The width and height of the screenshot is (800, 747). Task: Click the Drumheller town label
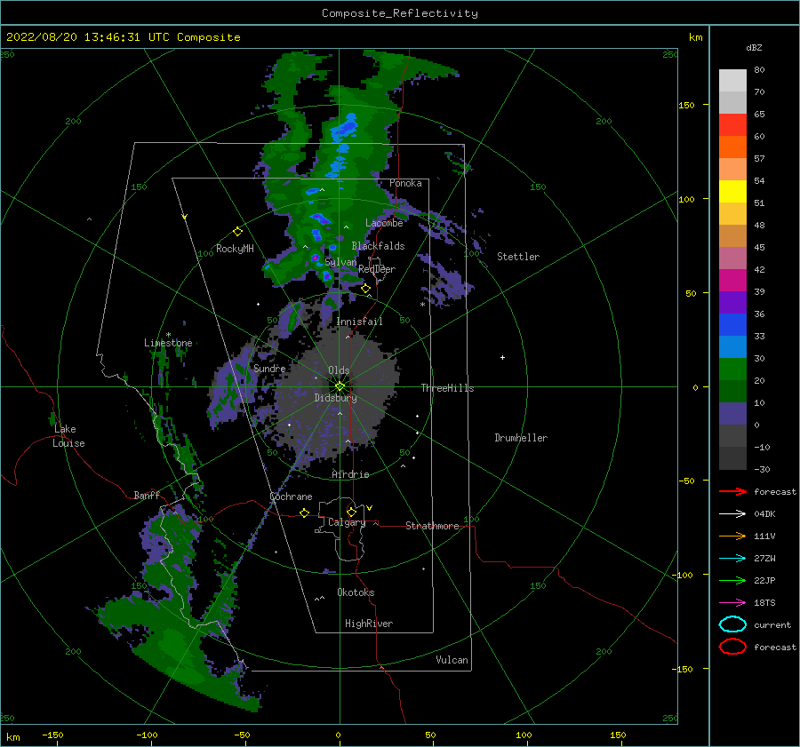pyautogui.click(x=521, y=438)
